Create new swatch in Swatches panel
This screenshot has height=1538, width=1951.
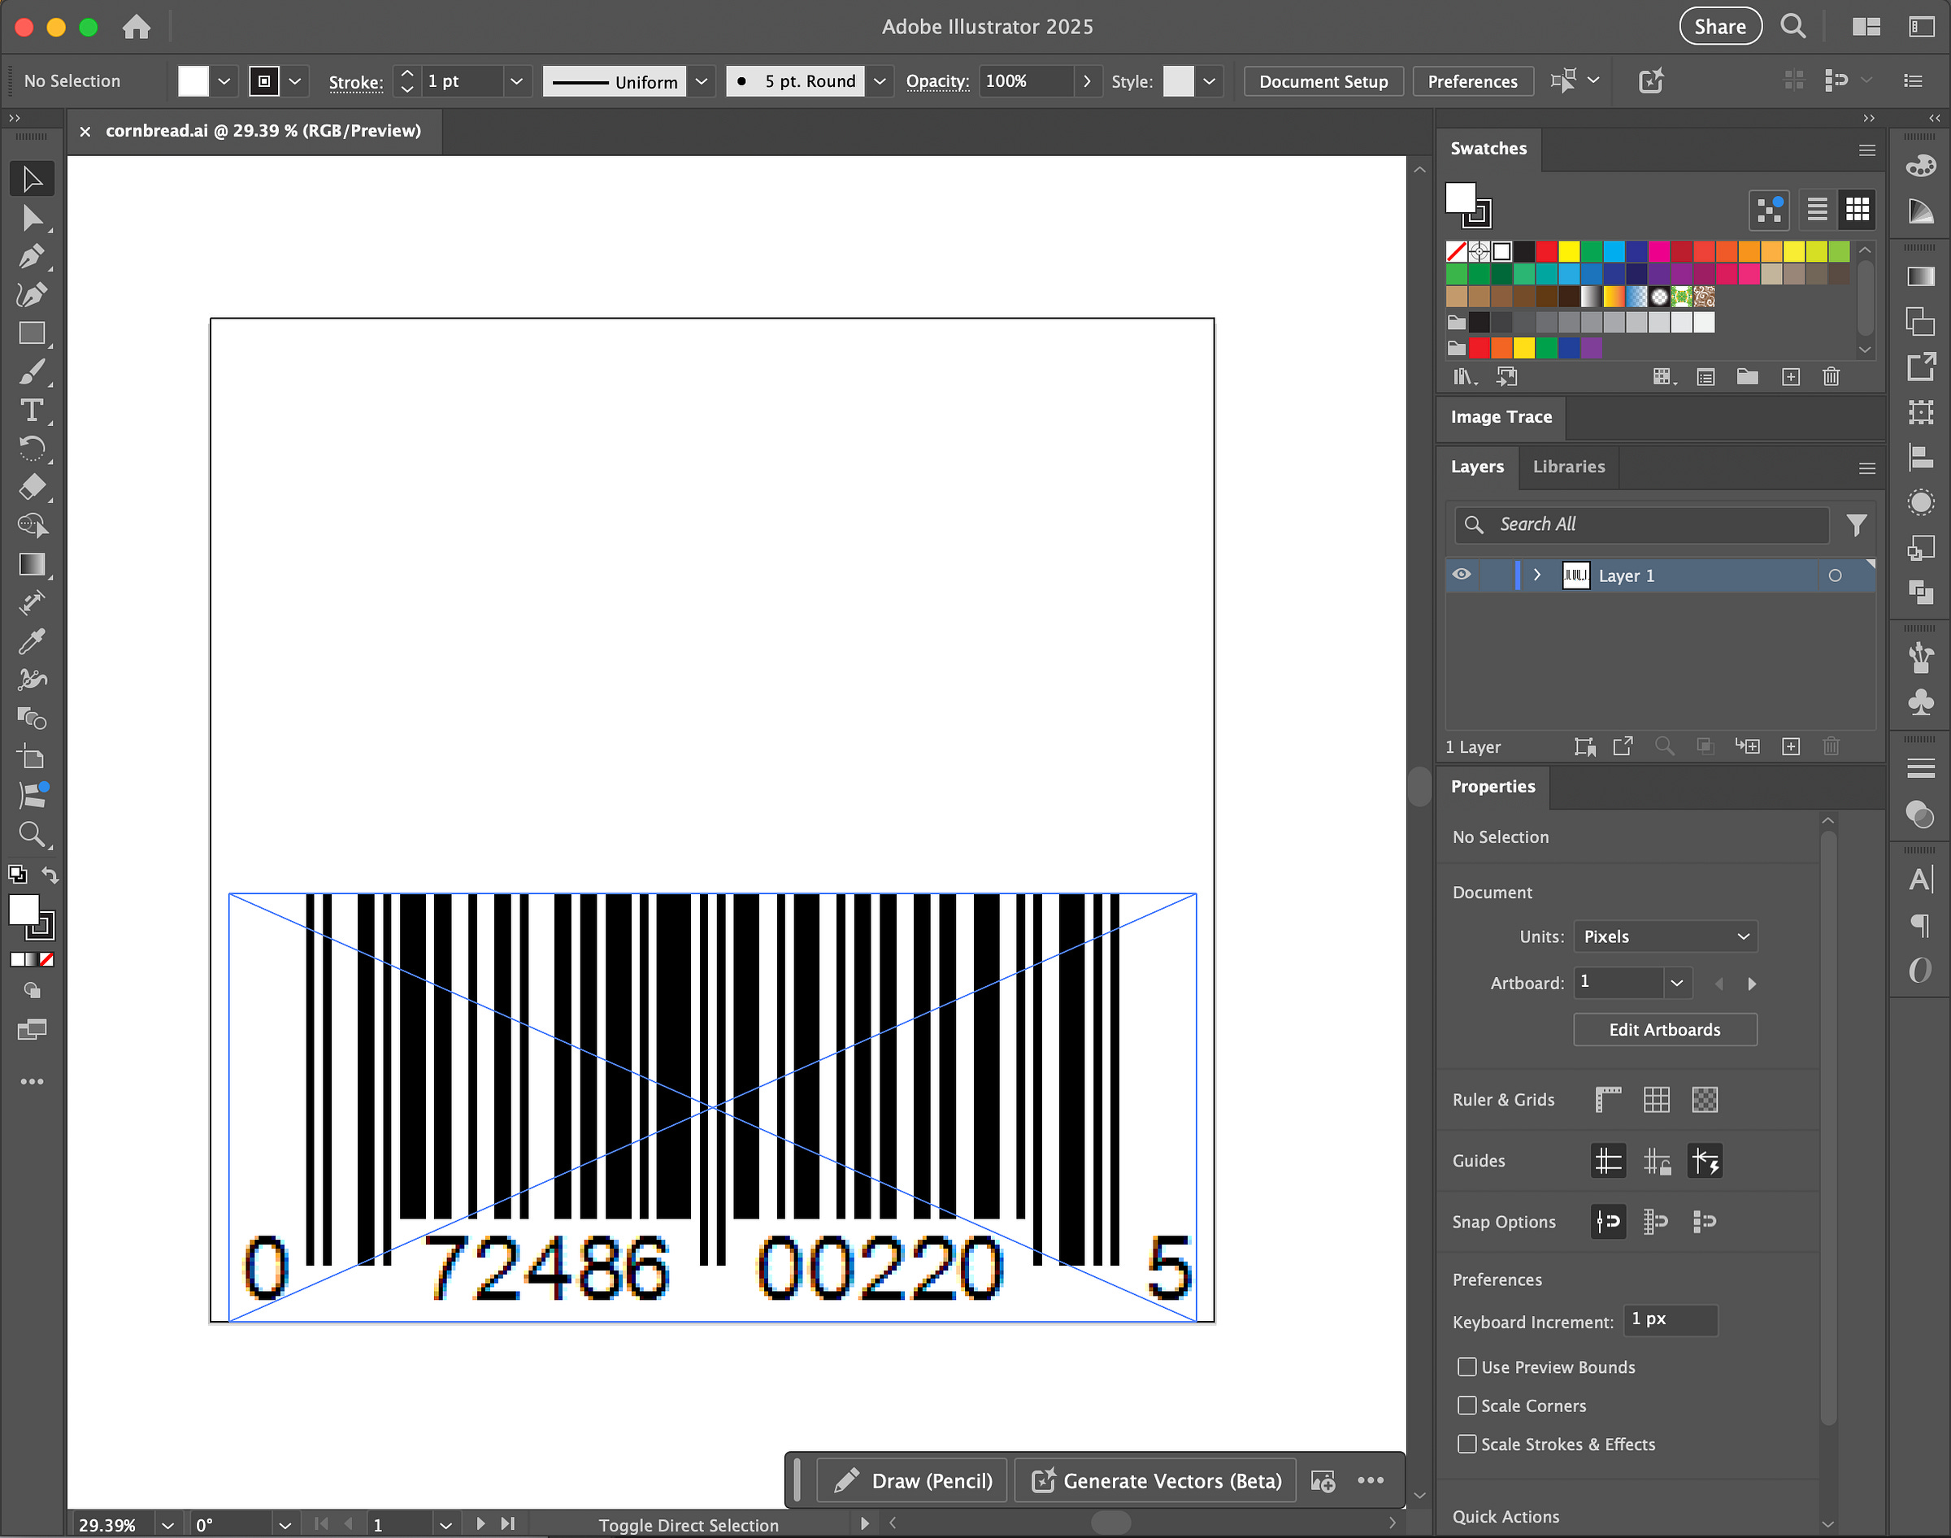1791,376
